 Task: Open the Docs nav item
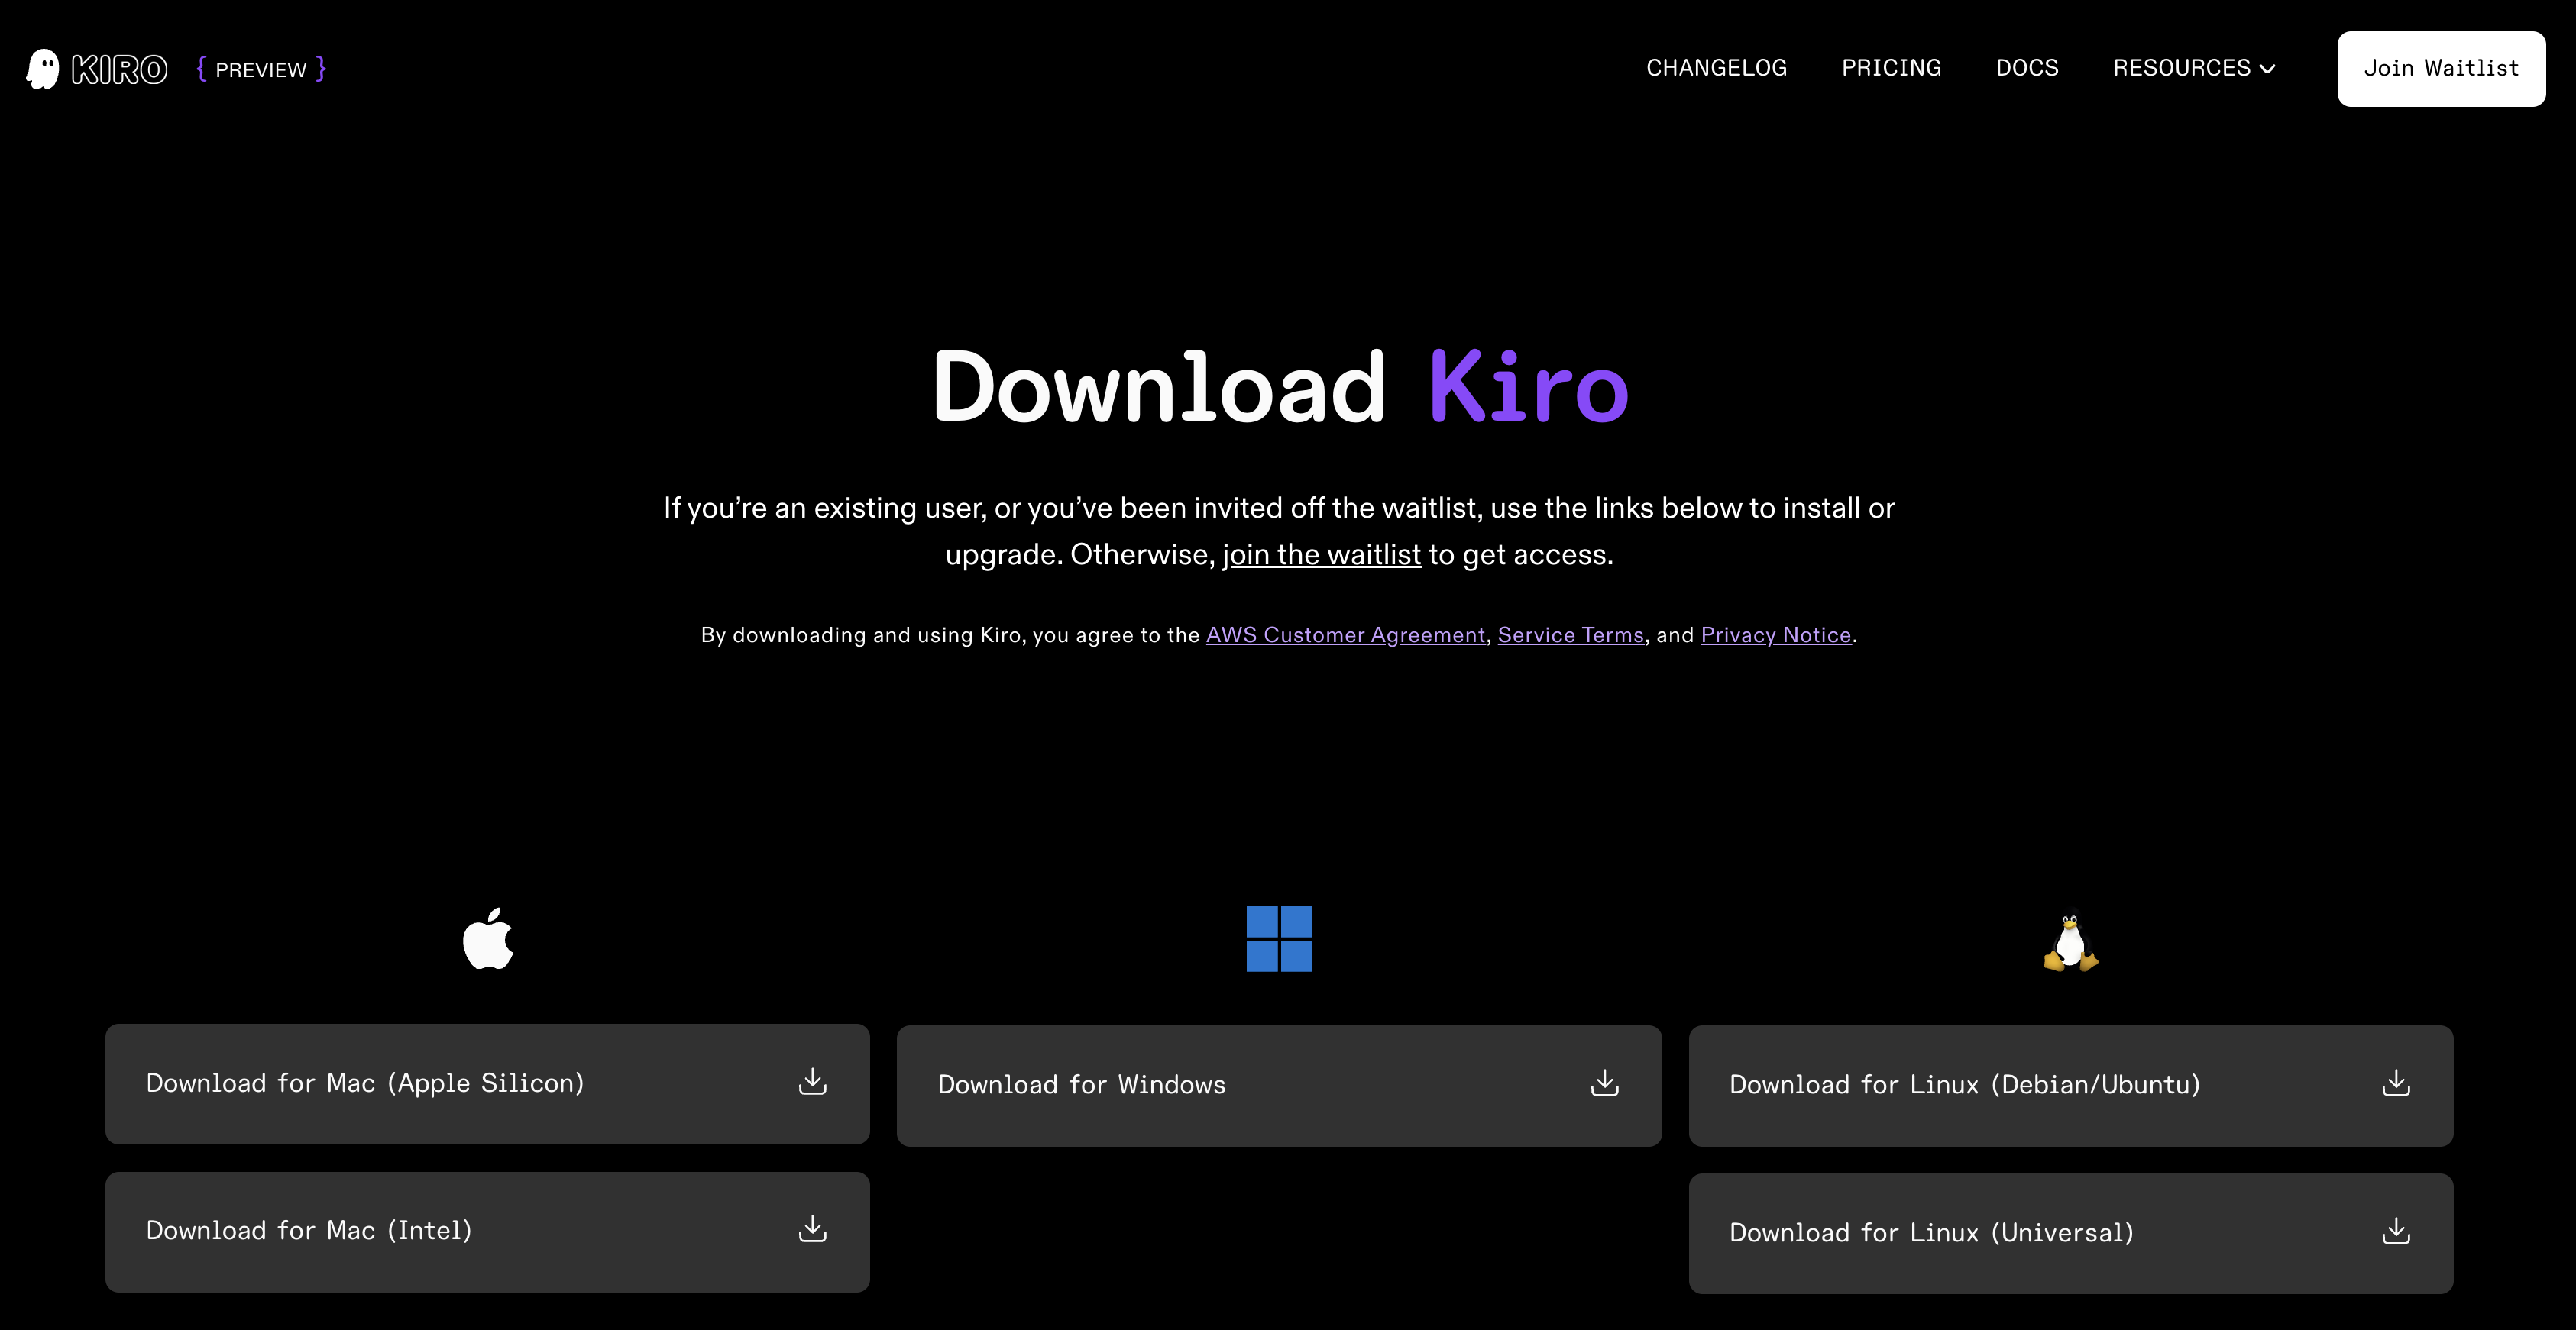coord(2027,68)
